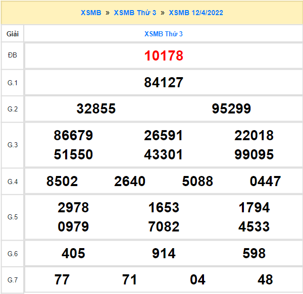
Task: Select the G.5 number 4533
Action: 254,226
